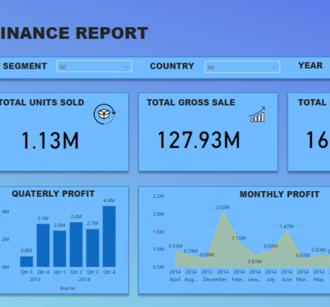The height and width of the screenshot is (307, 330).
Task: Click the gross sale growth chart icon
Action: coord(257,114)
